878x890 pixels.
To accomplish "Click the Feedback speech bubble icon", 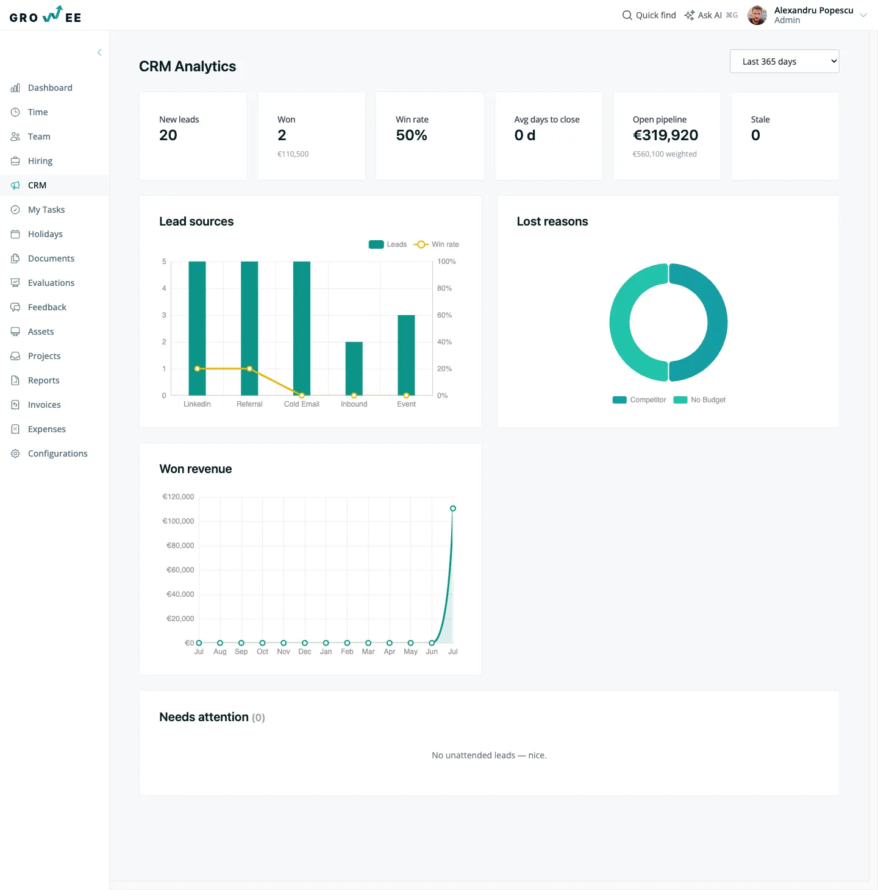I will [15, 307].
